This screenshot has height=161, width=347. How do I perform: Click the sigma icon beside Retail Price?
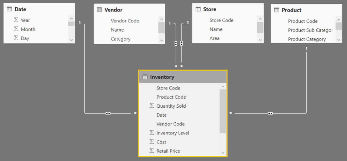[152, 151]
